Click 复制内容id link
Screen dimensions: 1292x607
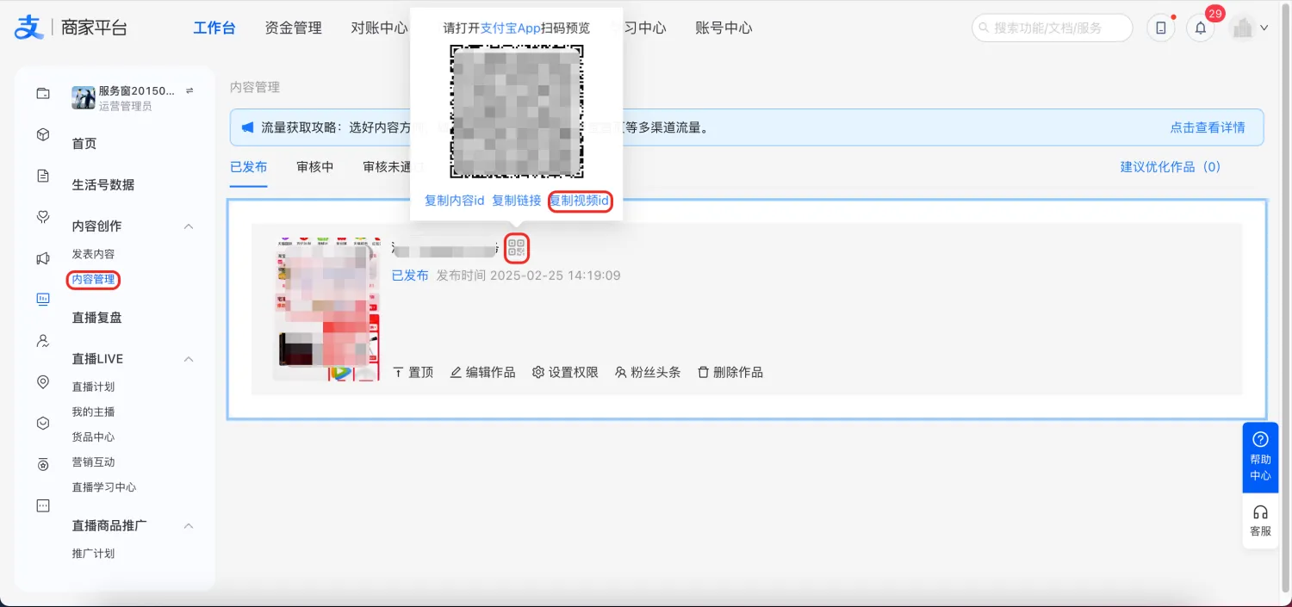(455, 201)
